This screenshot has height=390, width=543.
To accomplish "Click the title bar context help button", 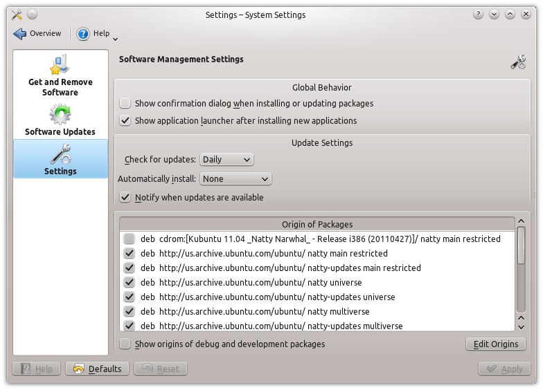I will [478, 15].
